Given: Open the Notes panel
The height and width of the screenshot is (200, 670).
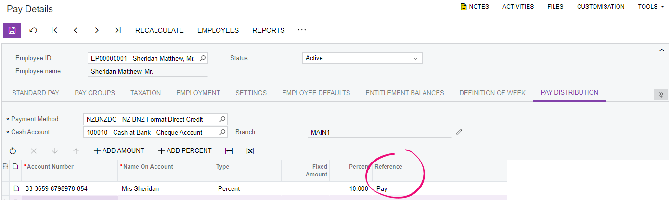Looking at the screenshot, I should click(475, 7).
